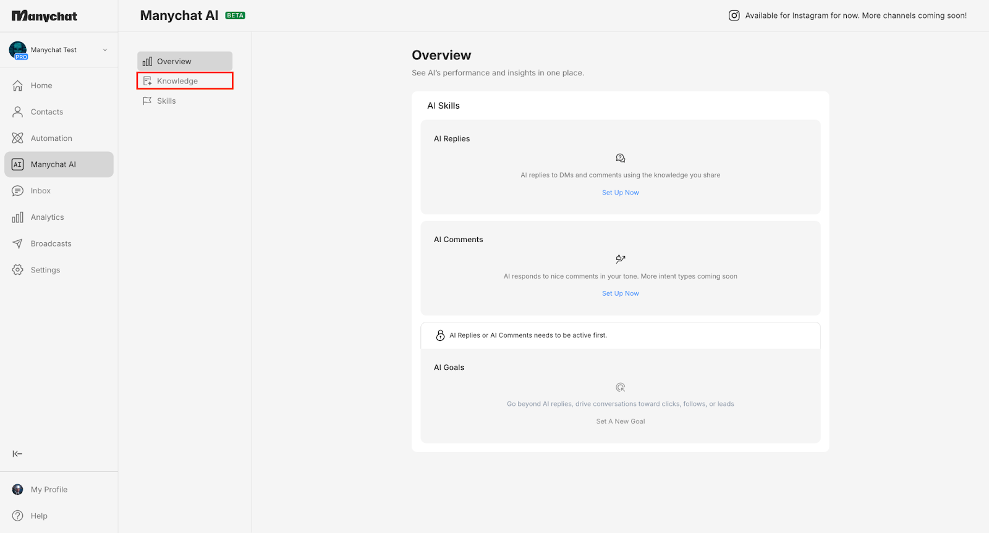
Task: Go to Analytics in sidebar
Action: [47, 217]
